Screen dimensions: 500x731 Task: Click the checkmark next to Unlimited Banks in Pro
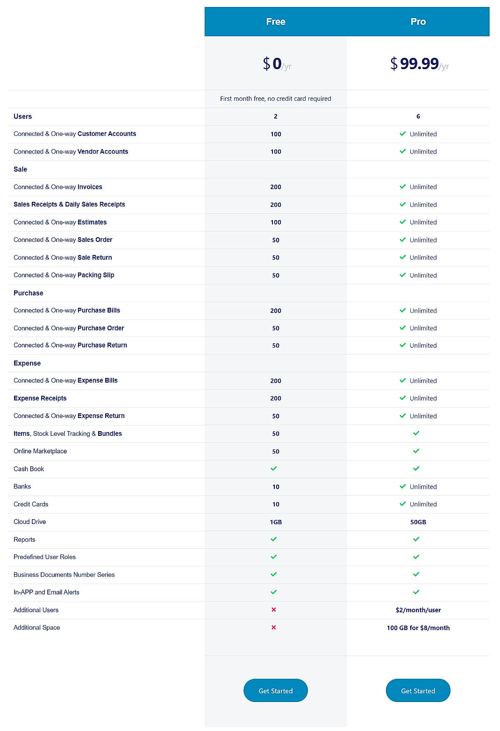402,486
